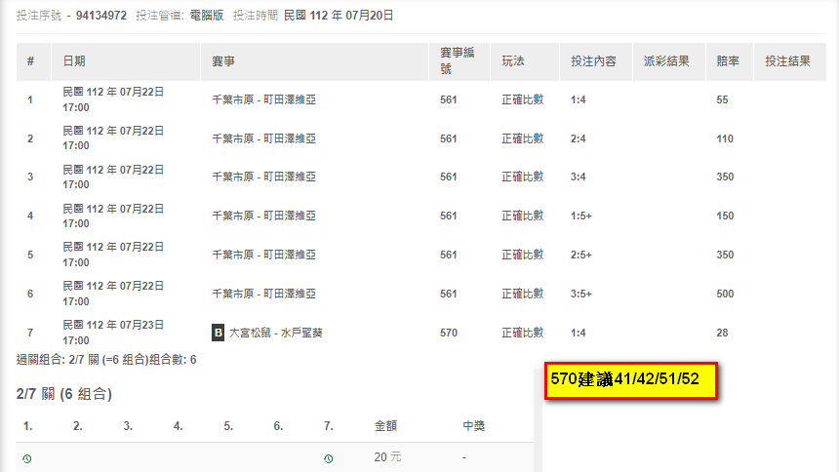Click the pending clock icon under column 7.
839x472 pixels.
click(x=329, y=458)
